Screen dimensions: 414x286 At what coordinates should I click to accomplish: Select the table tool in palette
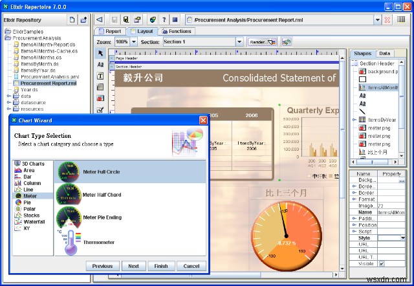100,87
